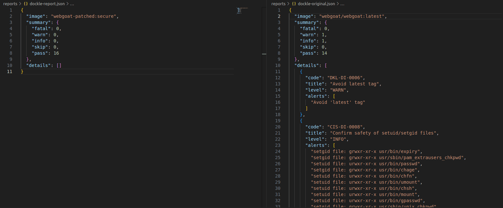Click the empty "details": [] line

[44, 66]
